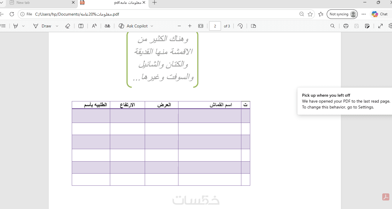Open Settings and more menu

tap(364, 14)
